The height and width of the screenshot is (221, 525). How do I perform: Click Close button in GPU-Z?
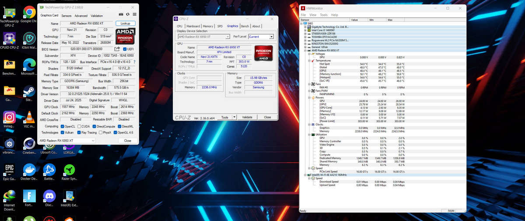click(127, 141)
